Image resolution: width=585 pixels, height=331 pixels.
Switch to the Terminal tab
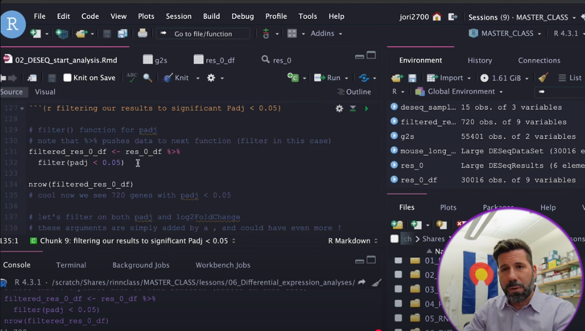tap(71, 265)
